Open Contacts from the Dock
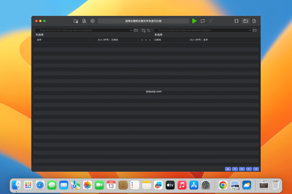The height and width of the screenshot is (194, 292). [123, 185]
